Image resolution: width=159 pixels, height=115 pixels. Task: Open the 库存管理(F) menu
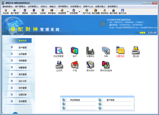pyautogui.click(x=63, y=7)
